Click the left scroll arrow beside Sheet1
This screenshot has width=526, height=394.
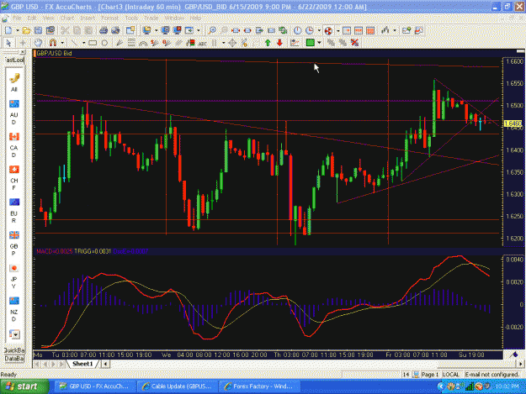(105, 364)
